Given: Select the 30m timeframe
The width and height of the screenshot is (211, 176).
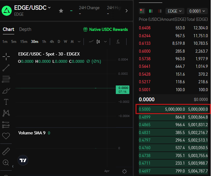Looking at the screenshot, I should (34, 42).
